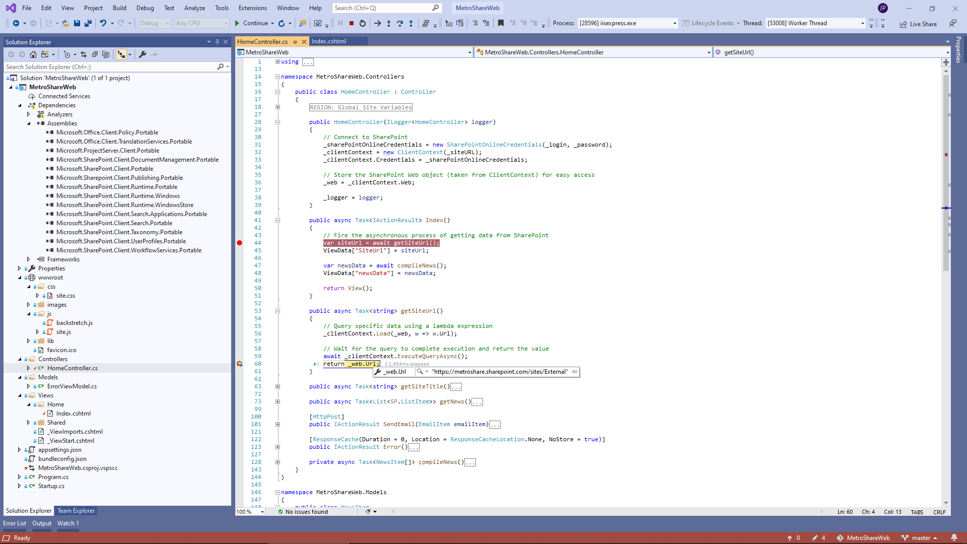Expand REGION Global Site Variables
The width and height of the screenshot is (967, 544).
pyautogui.click(x=278, y=107)
